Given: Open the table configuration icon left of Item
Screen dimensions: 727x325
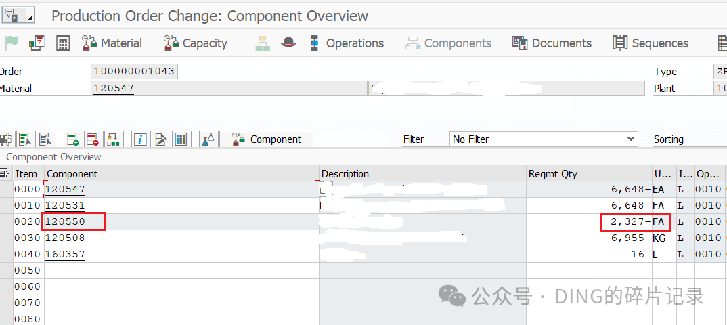Looking at the screenshot, I should [x=5, y=174].
